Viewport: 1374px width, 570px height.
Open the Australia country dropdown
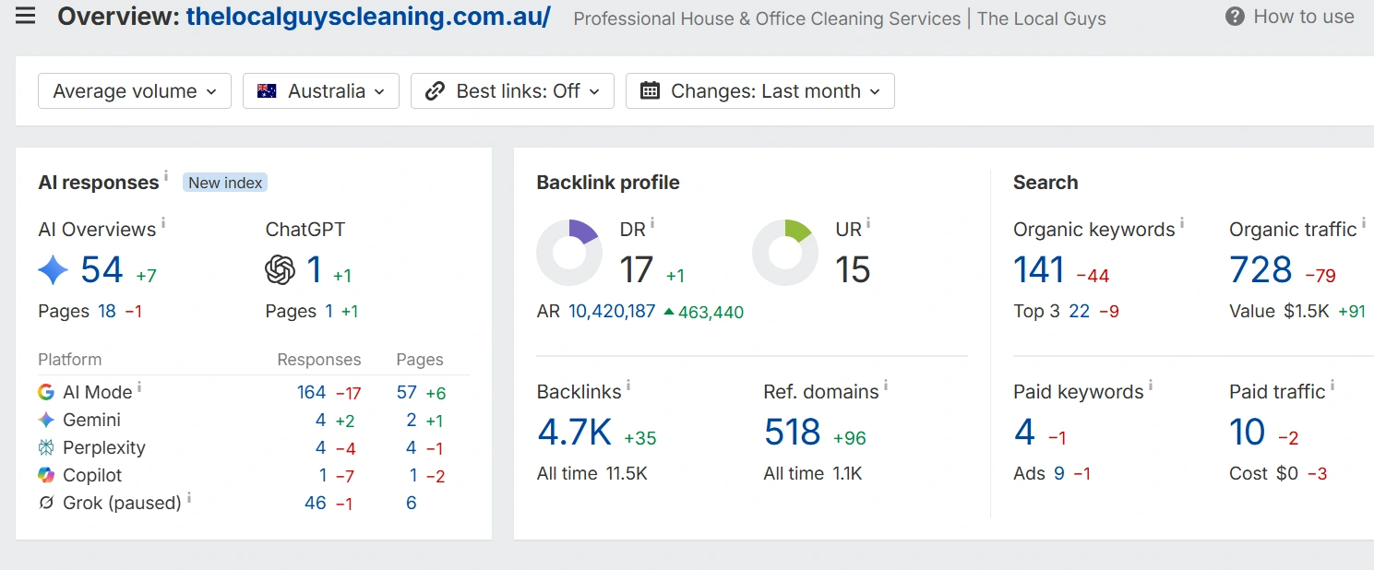pos(321,91)
